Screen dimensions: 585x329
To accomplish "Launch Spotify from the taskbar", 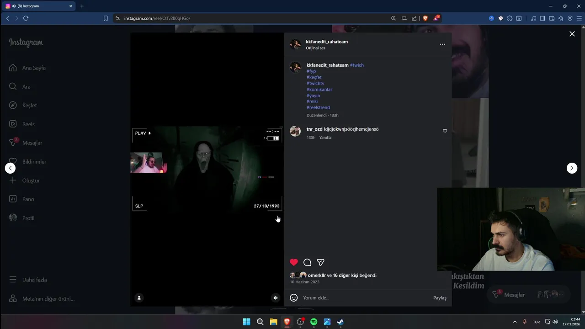I will point(314,322).
